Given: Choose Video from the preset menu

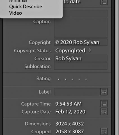Looking at the screenshot, I should tap(15, 13).
